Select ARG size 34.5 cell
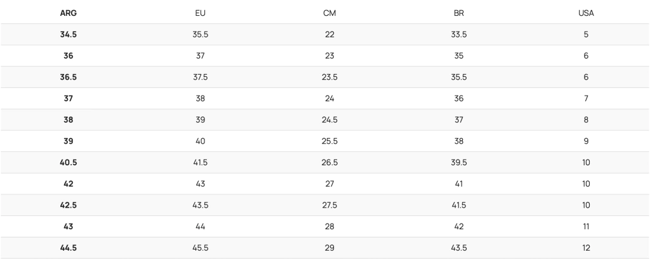This screenshot has height=259, width=650. (69, 34)
